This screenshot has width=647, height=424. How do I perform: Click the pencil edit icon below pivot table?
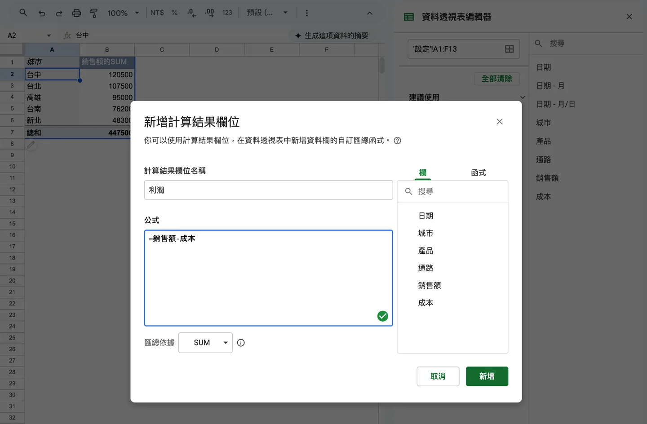coord(31,145)
